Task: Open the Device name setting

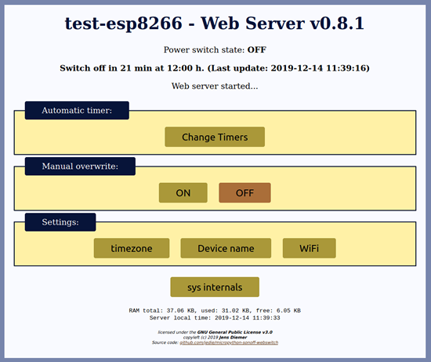Action: [226, 248]
